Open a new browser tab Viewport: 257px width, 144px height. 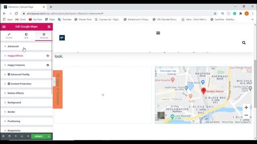[x=51, y=7]
